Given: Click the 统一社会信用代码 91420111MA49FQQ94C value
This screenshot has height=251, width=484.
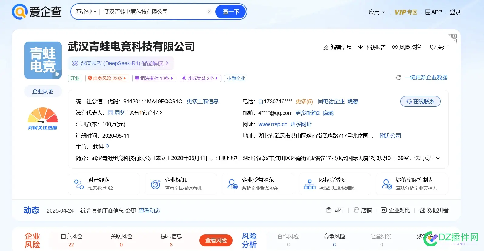Looking at the screenshot, I should click(x=153, y=102).
